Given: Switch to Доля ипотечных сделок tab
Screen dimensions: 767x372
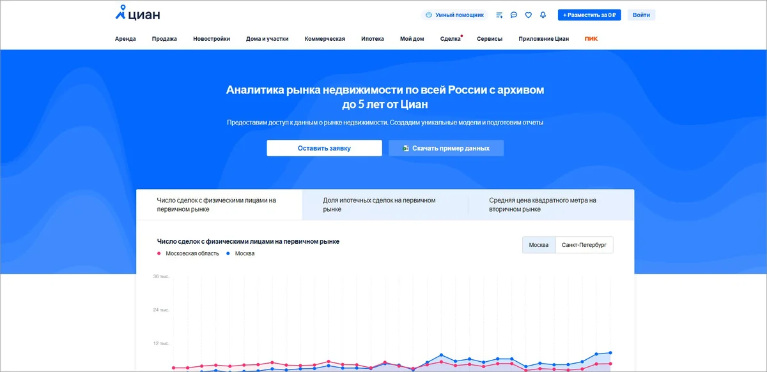Looking at the screenshot, I should tap(379, 205).
